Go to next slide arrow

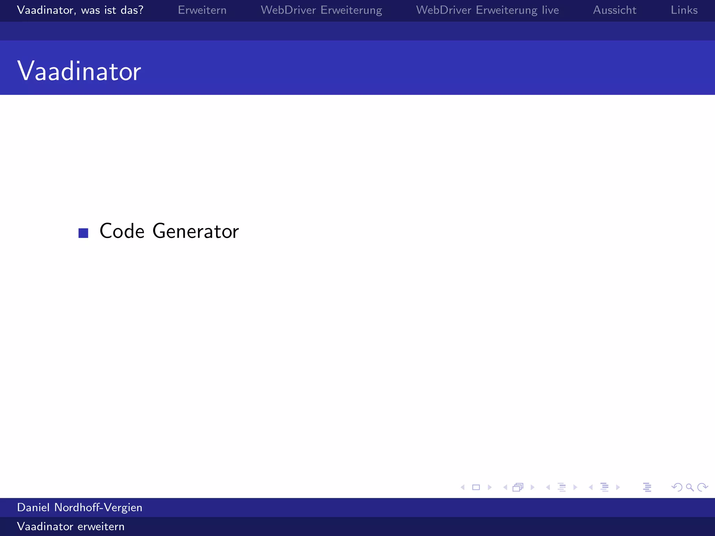coord(490,487)
